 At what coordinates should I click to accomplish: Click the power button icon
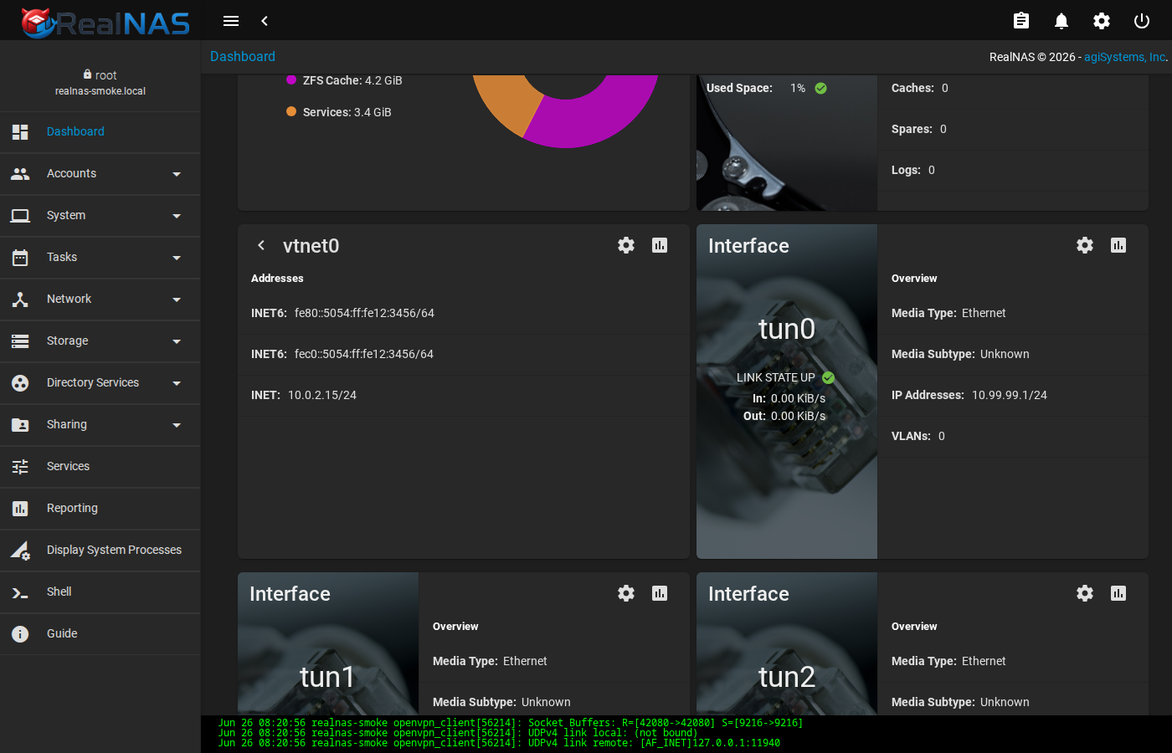[1142, 21]
